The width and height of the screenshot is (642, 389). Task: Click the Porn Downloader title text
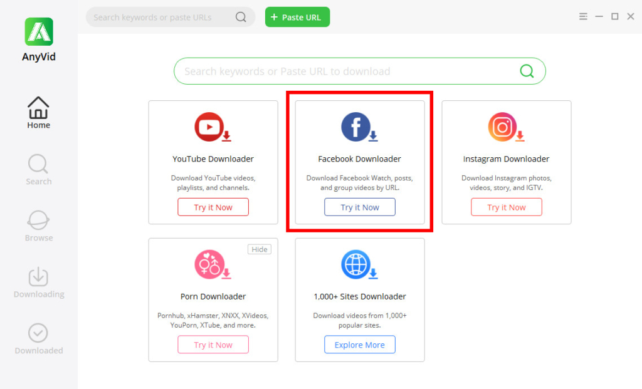pos(213,296)
